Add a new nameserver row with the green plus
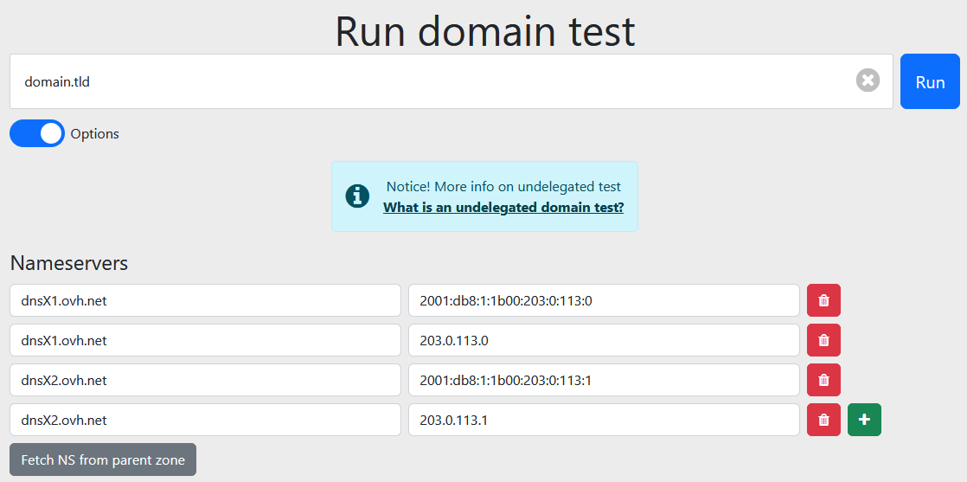Screen dimensions: 967x482 864,420
